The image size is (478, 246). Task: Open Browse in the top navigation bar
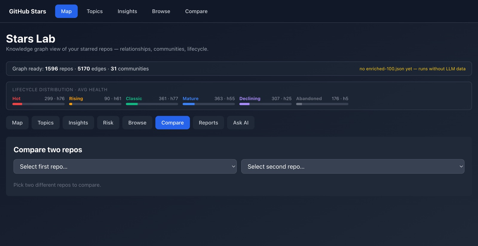[x=161, y=11]
